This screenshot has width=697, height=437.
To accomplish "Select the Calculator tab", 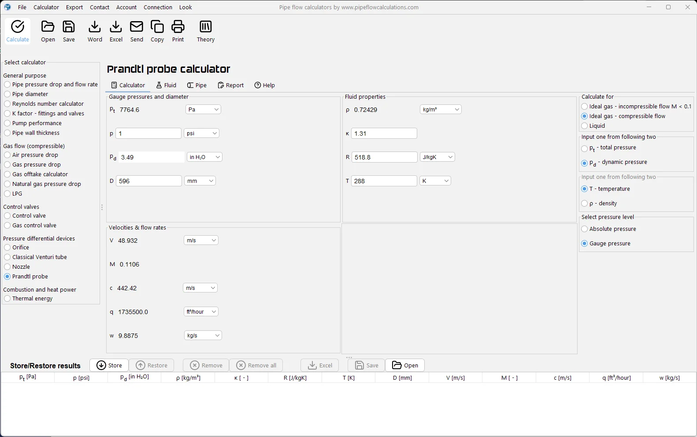I will pos(128,85).
